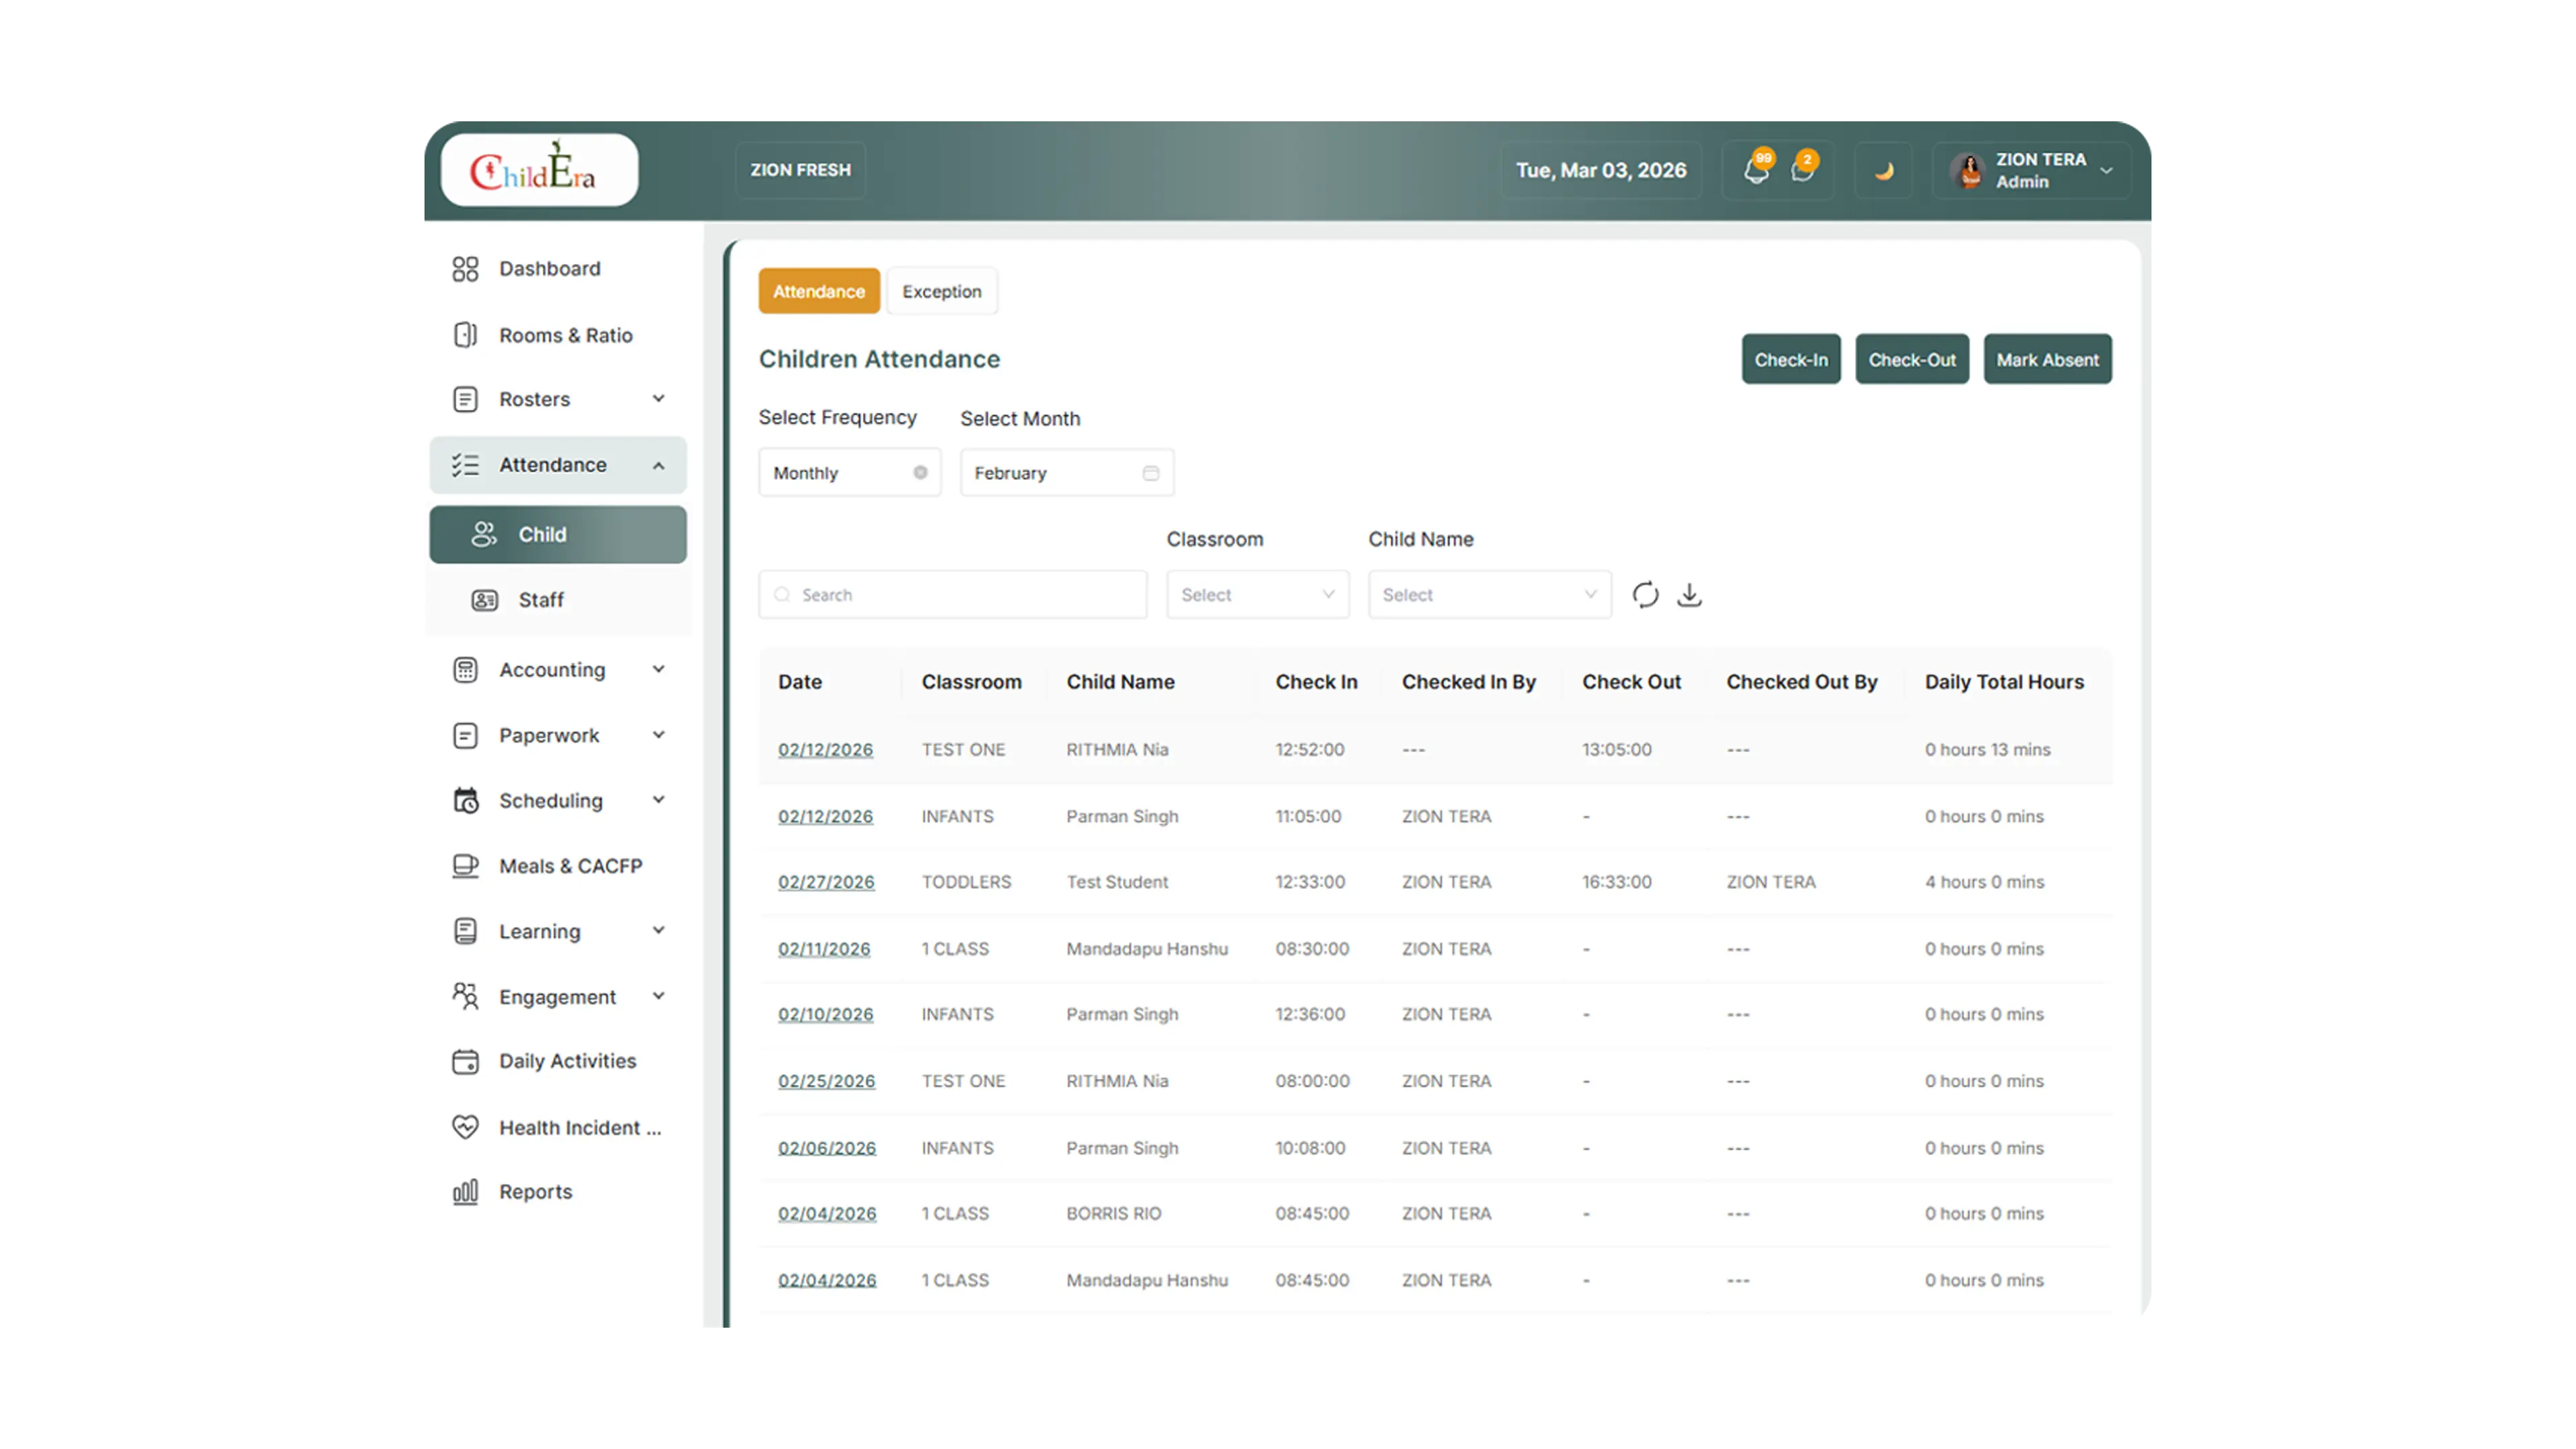
Task: Click the Accounting calculator icon
Action: pyautogui.click(x=465, y=669)
